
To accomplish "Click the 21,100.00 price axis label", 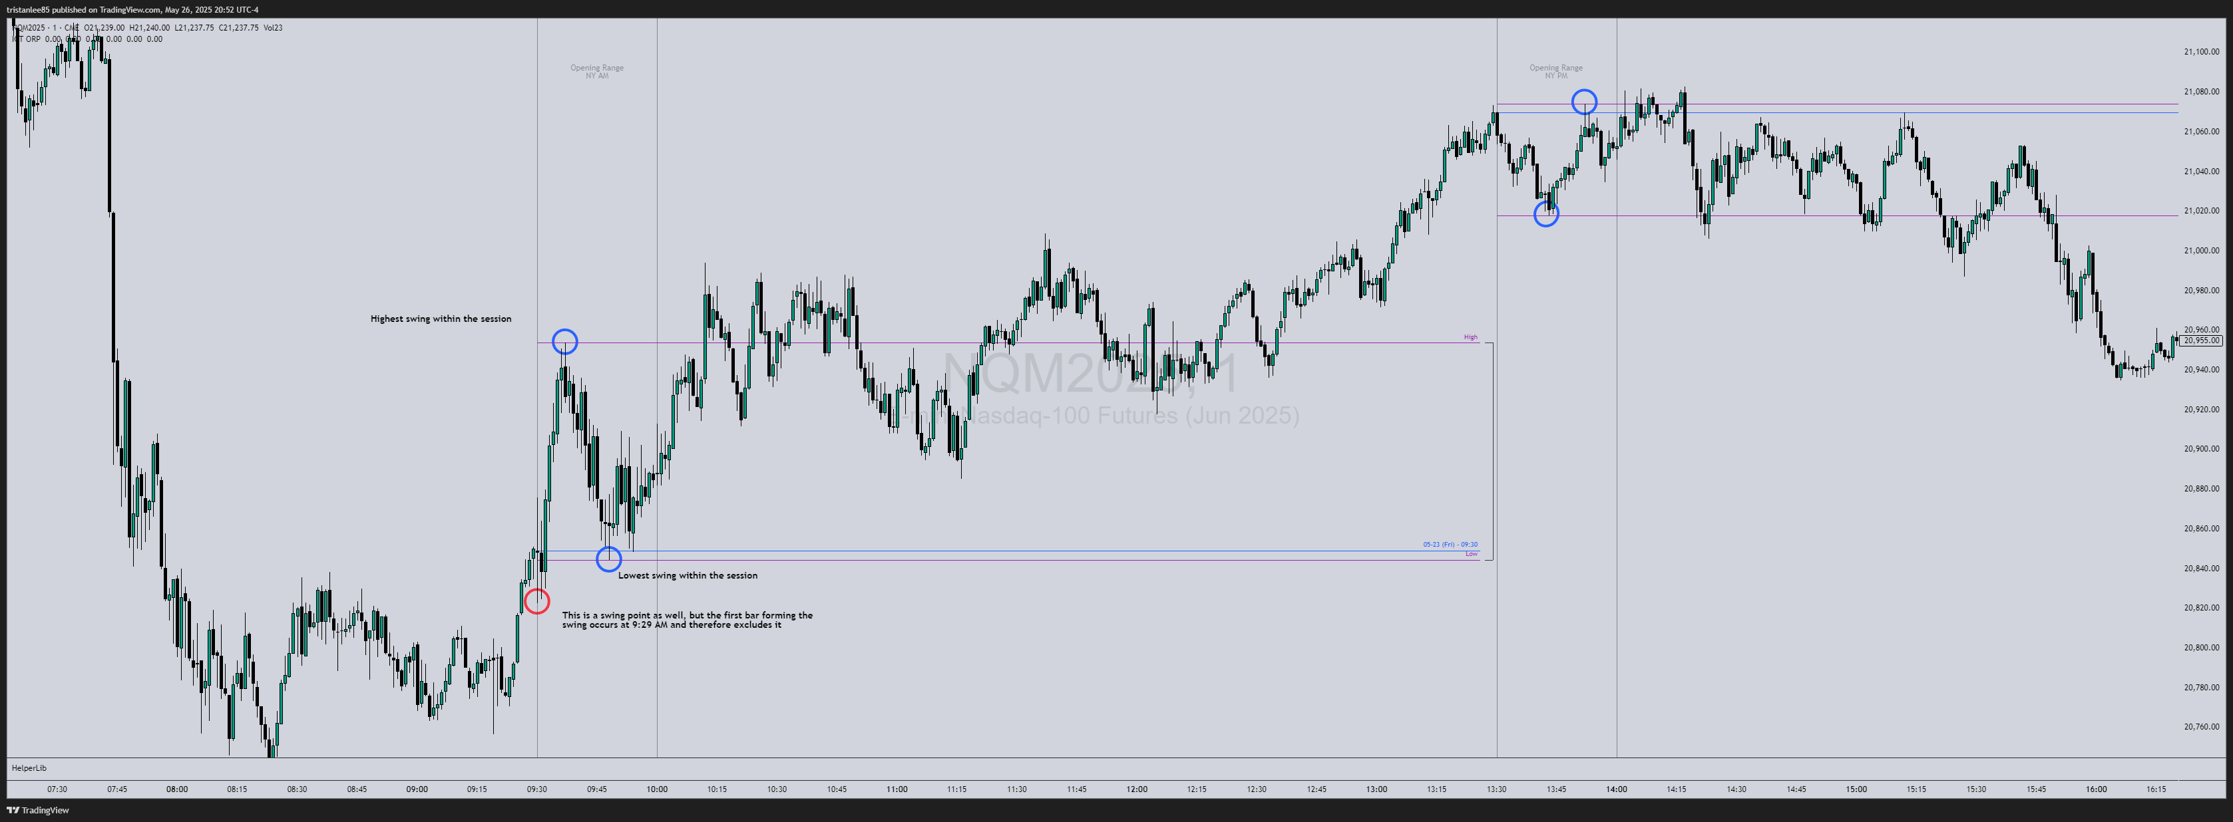I will 2202,52.
